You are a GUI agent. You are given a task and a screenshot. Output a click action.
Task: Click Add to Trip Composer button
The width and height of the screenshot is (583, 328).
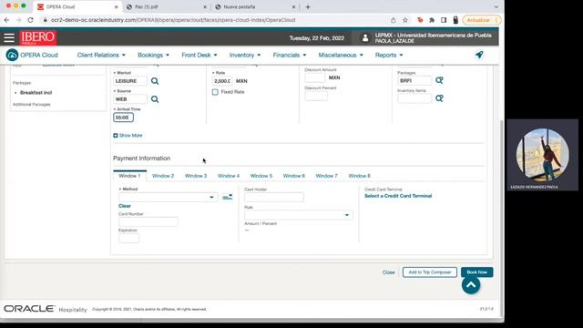(430, 272)
